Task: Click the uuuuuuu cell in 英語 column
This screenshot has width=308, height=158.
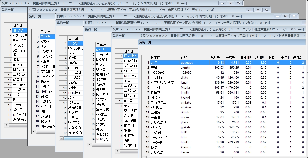Action: 195,62
